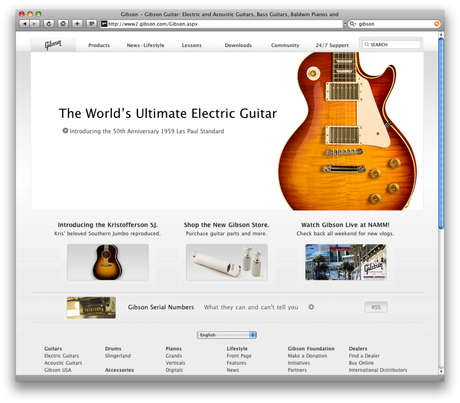This screenshot has height=403, width=460.
Task: Open 'Watch Gibson Live at NAMM!' heading link
Action: 345,225
